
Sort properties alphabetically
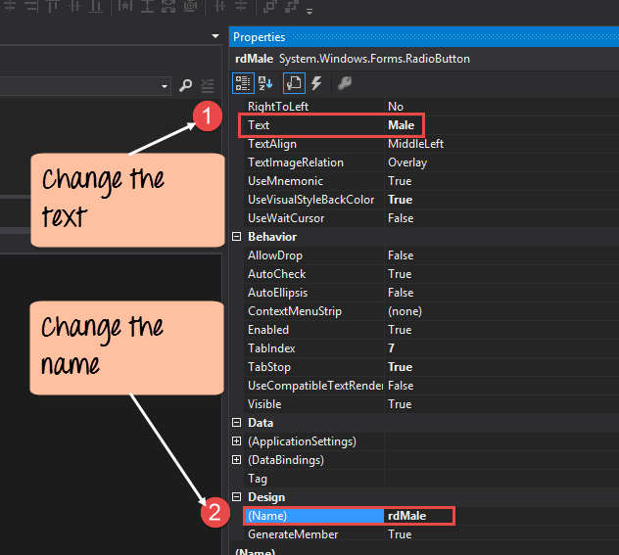click(267, 83)
